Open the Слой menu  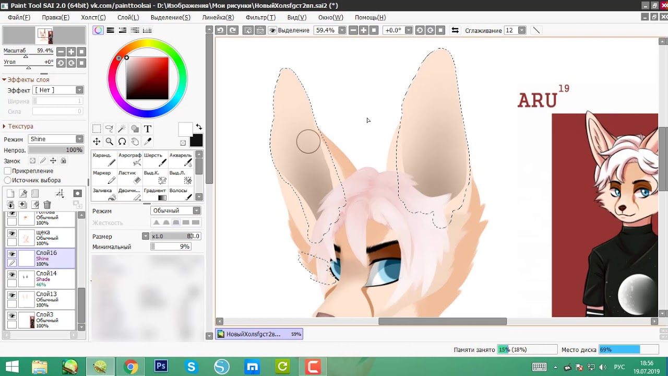(x=128, y=17)
